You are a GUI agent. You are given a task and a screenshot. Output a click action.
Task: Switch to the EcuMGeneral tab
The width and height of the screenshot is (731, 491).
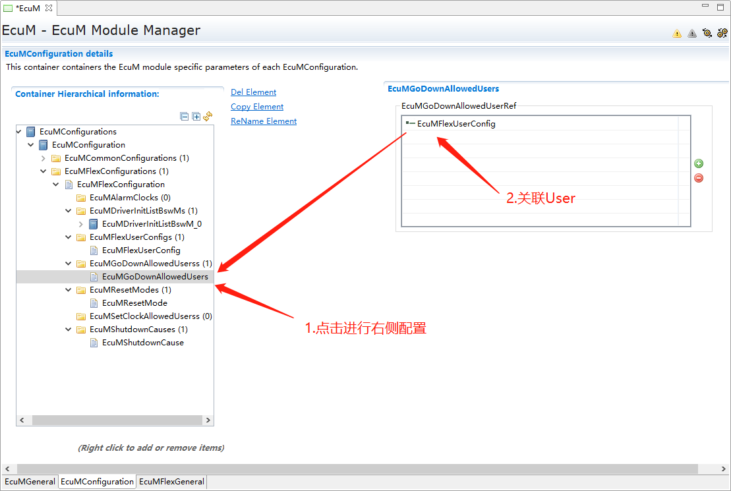point(30,482)
